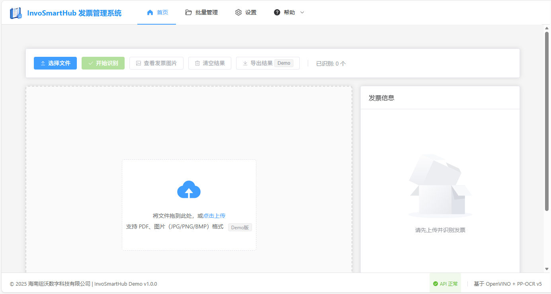This screenshot has width=551, height=294.
Task: Click the image icon on 查看发票图片
Action: [138, 63]
